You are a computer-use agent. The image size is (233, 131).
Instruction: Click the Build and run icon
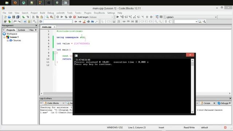pos(66,17)
